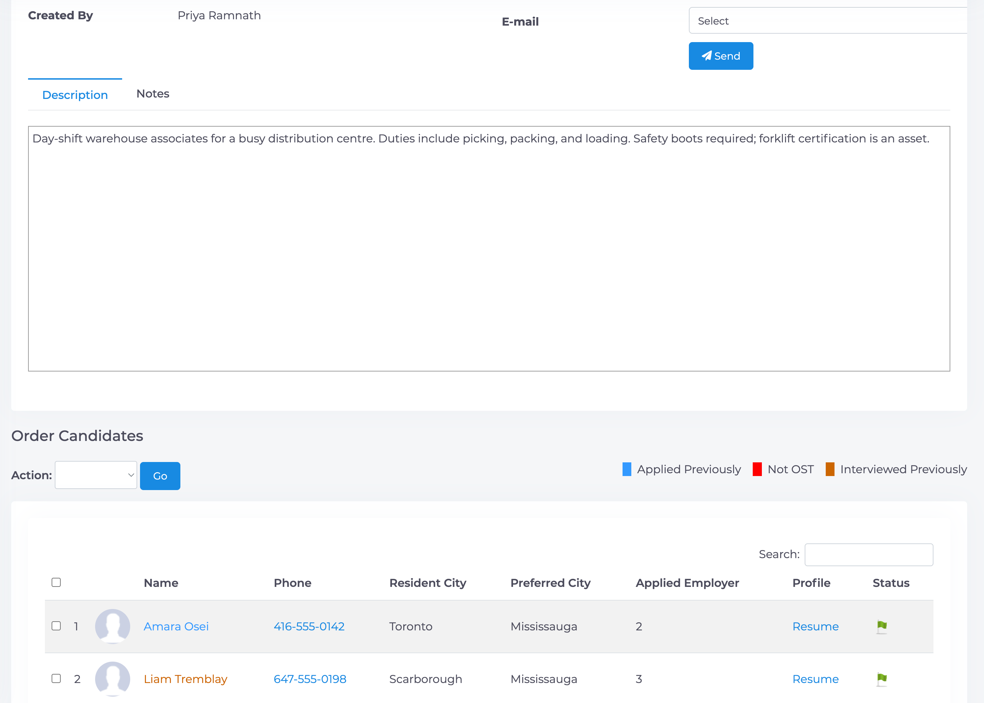Click Amara Osei's avatar picture
Screen dimensions: 984x703
(113, 627)
